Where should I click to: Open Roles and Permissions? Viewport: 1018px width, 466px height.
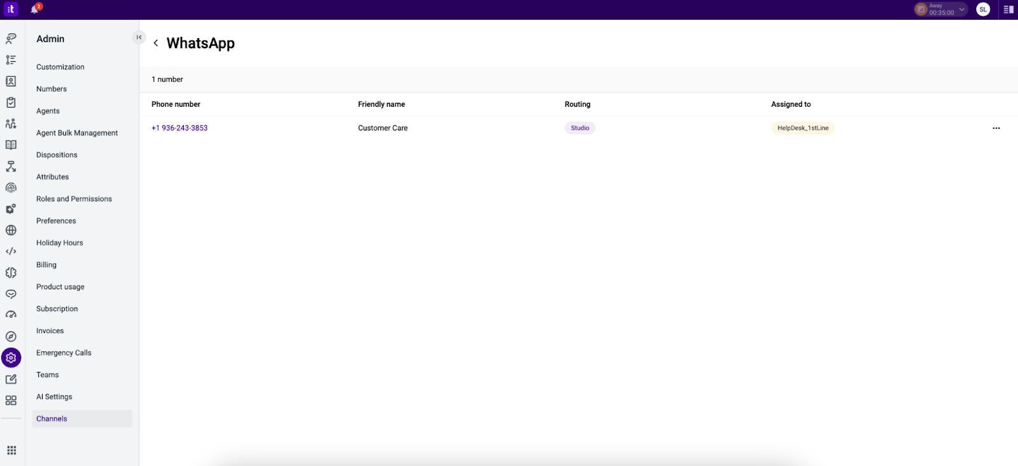point(74,199)
